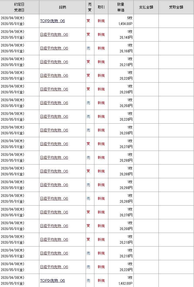
Task: Click the 約定日 受渡日 column header
Action: (x=19, y=7)
